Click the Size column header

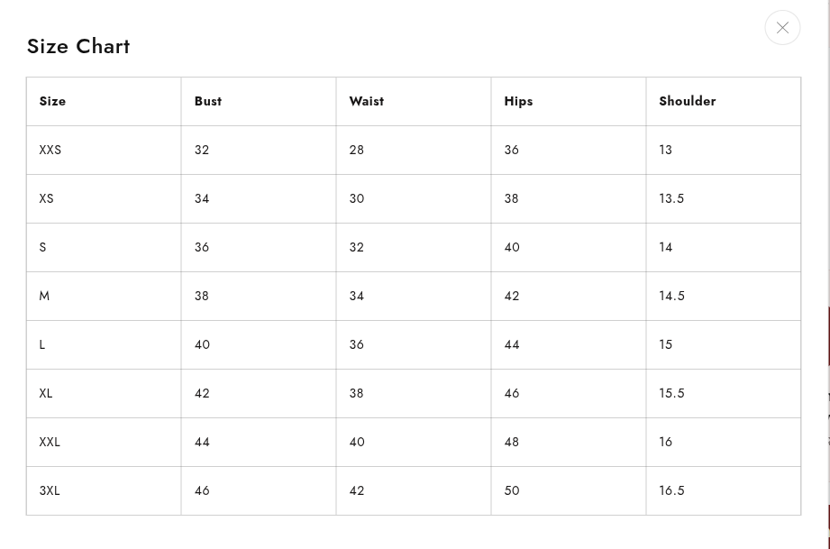[52, 101]
